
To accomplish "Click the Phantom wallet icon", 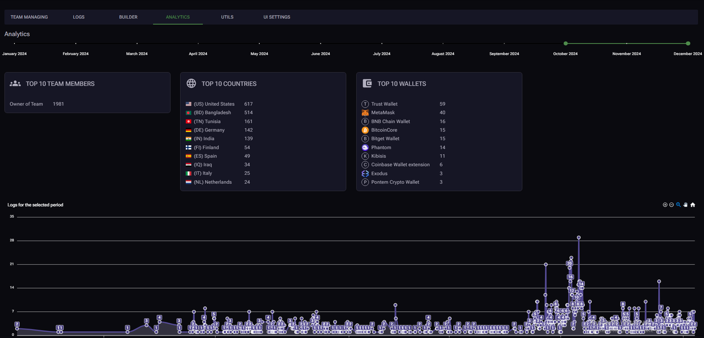I will 365,148.
